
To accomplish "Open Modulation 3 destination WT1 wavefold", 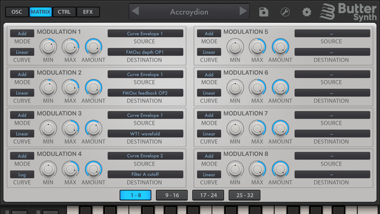I will pos(146,133).
